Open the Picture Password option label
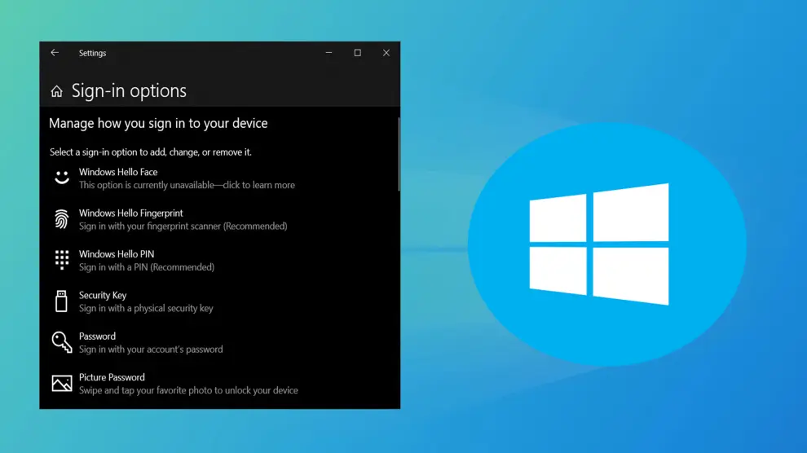The height and width of the screenshot is (453, 807). [x=112, y=377]
